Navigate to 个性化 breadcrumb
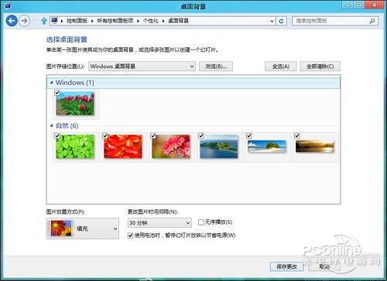 point(151,21)
